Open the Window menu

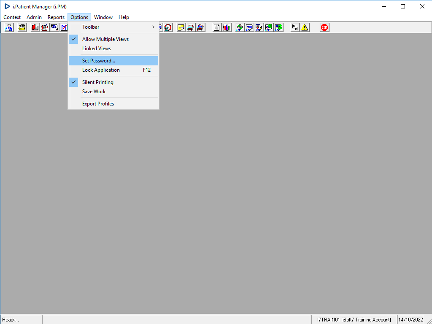pyautogui.click(x=103, y=17)
